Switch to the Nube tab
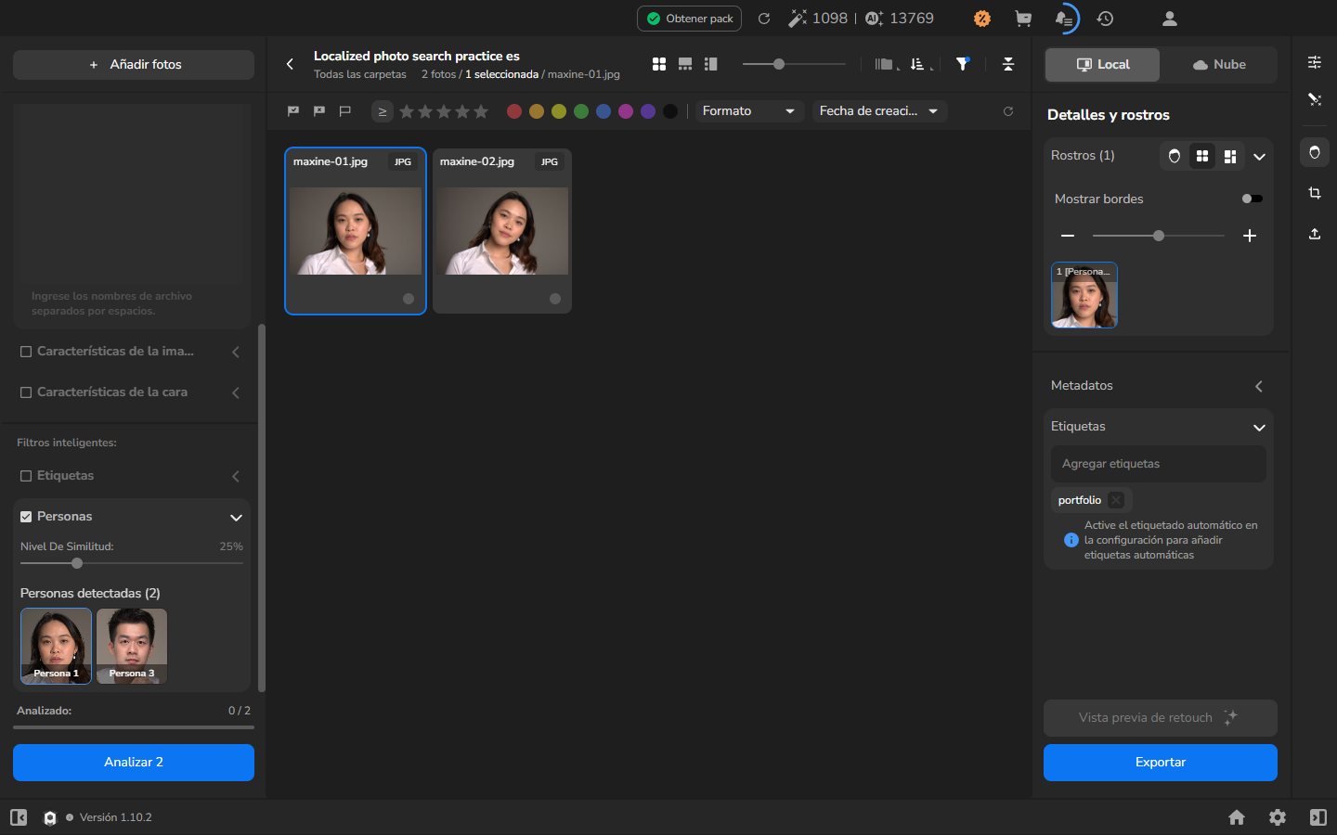 coord(1218,65)
